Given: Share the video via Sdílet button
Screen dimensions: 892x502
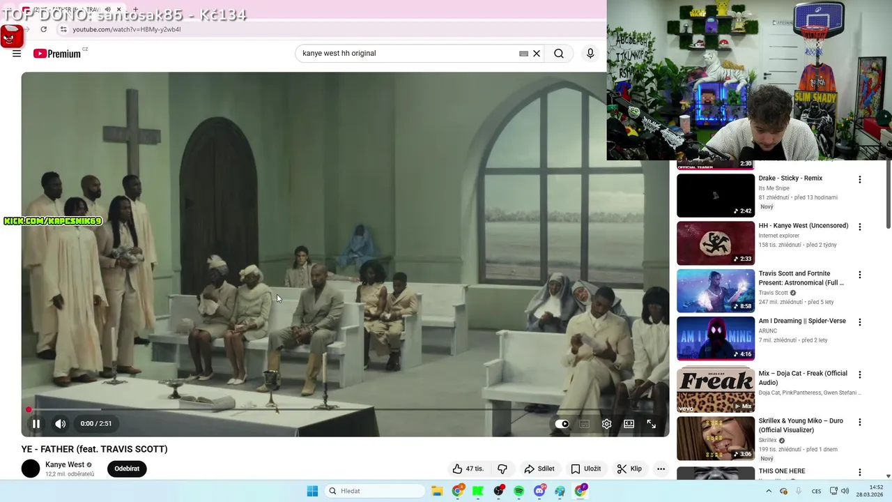Looking at the screenshot, I should (x=539, y=469).
